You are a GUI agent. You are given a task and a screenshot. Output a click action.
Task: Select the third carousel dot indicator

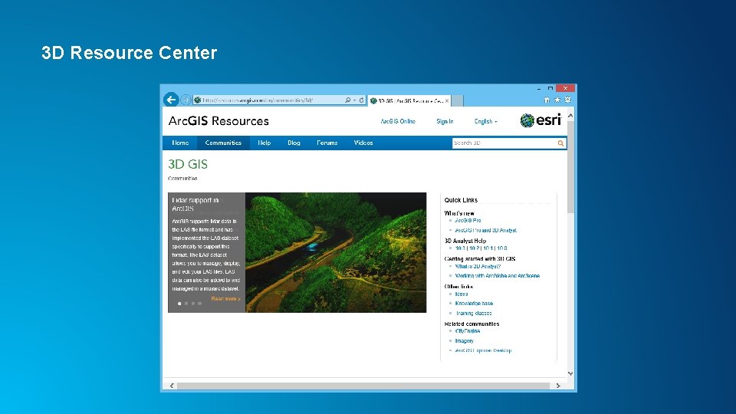(193, 304)
